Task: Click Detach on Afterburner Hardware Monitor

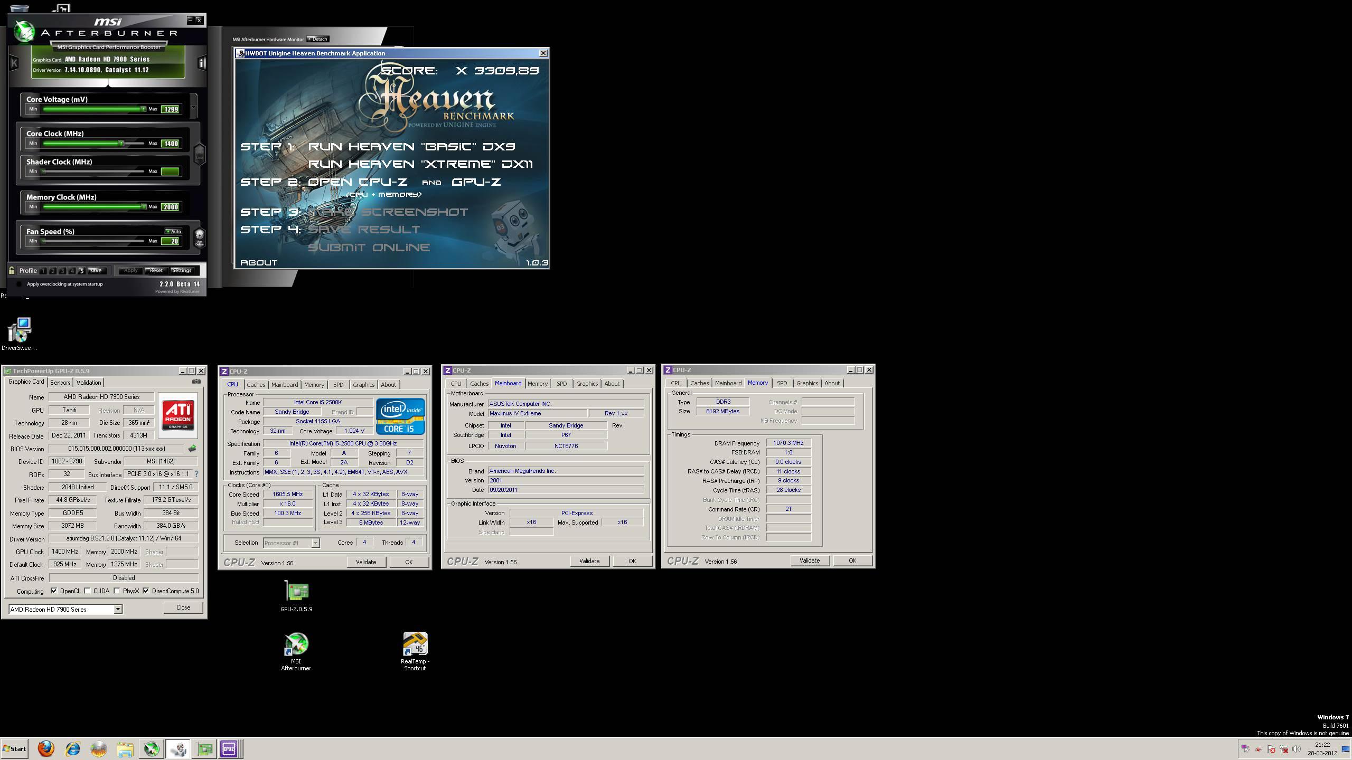Action: click(x=318, y=39)
